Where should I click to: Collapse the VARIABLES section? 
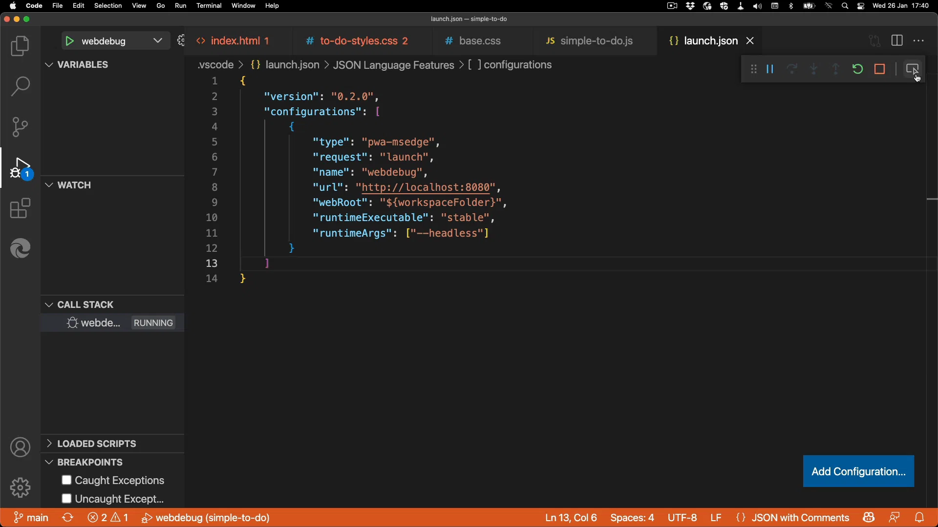pyautogui.click(x=112, y=65)
